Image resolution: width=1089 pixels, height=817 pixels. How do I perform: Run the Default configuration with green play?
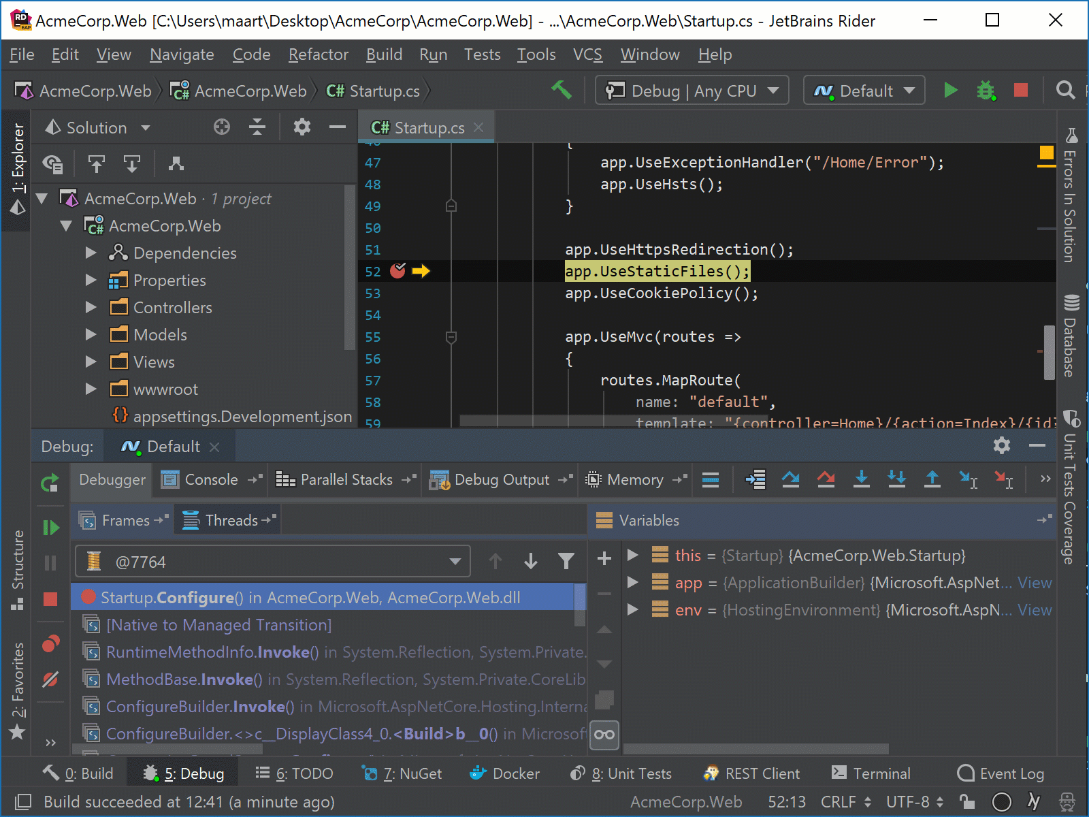[x=950, y=90]
